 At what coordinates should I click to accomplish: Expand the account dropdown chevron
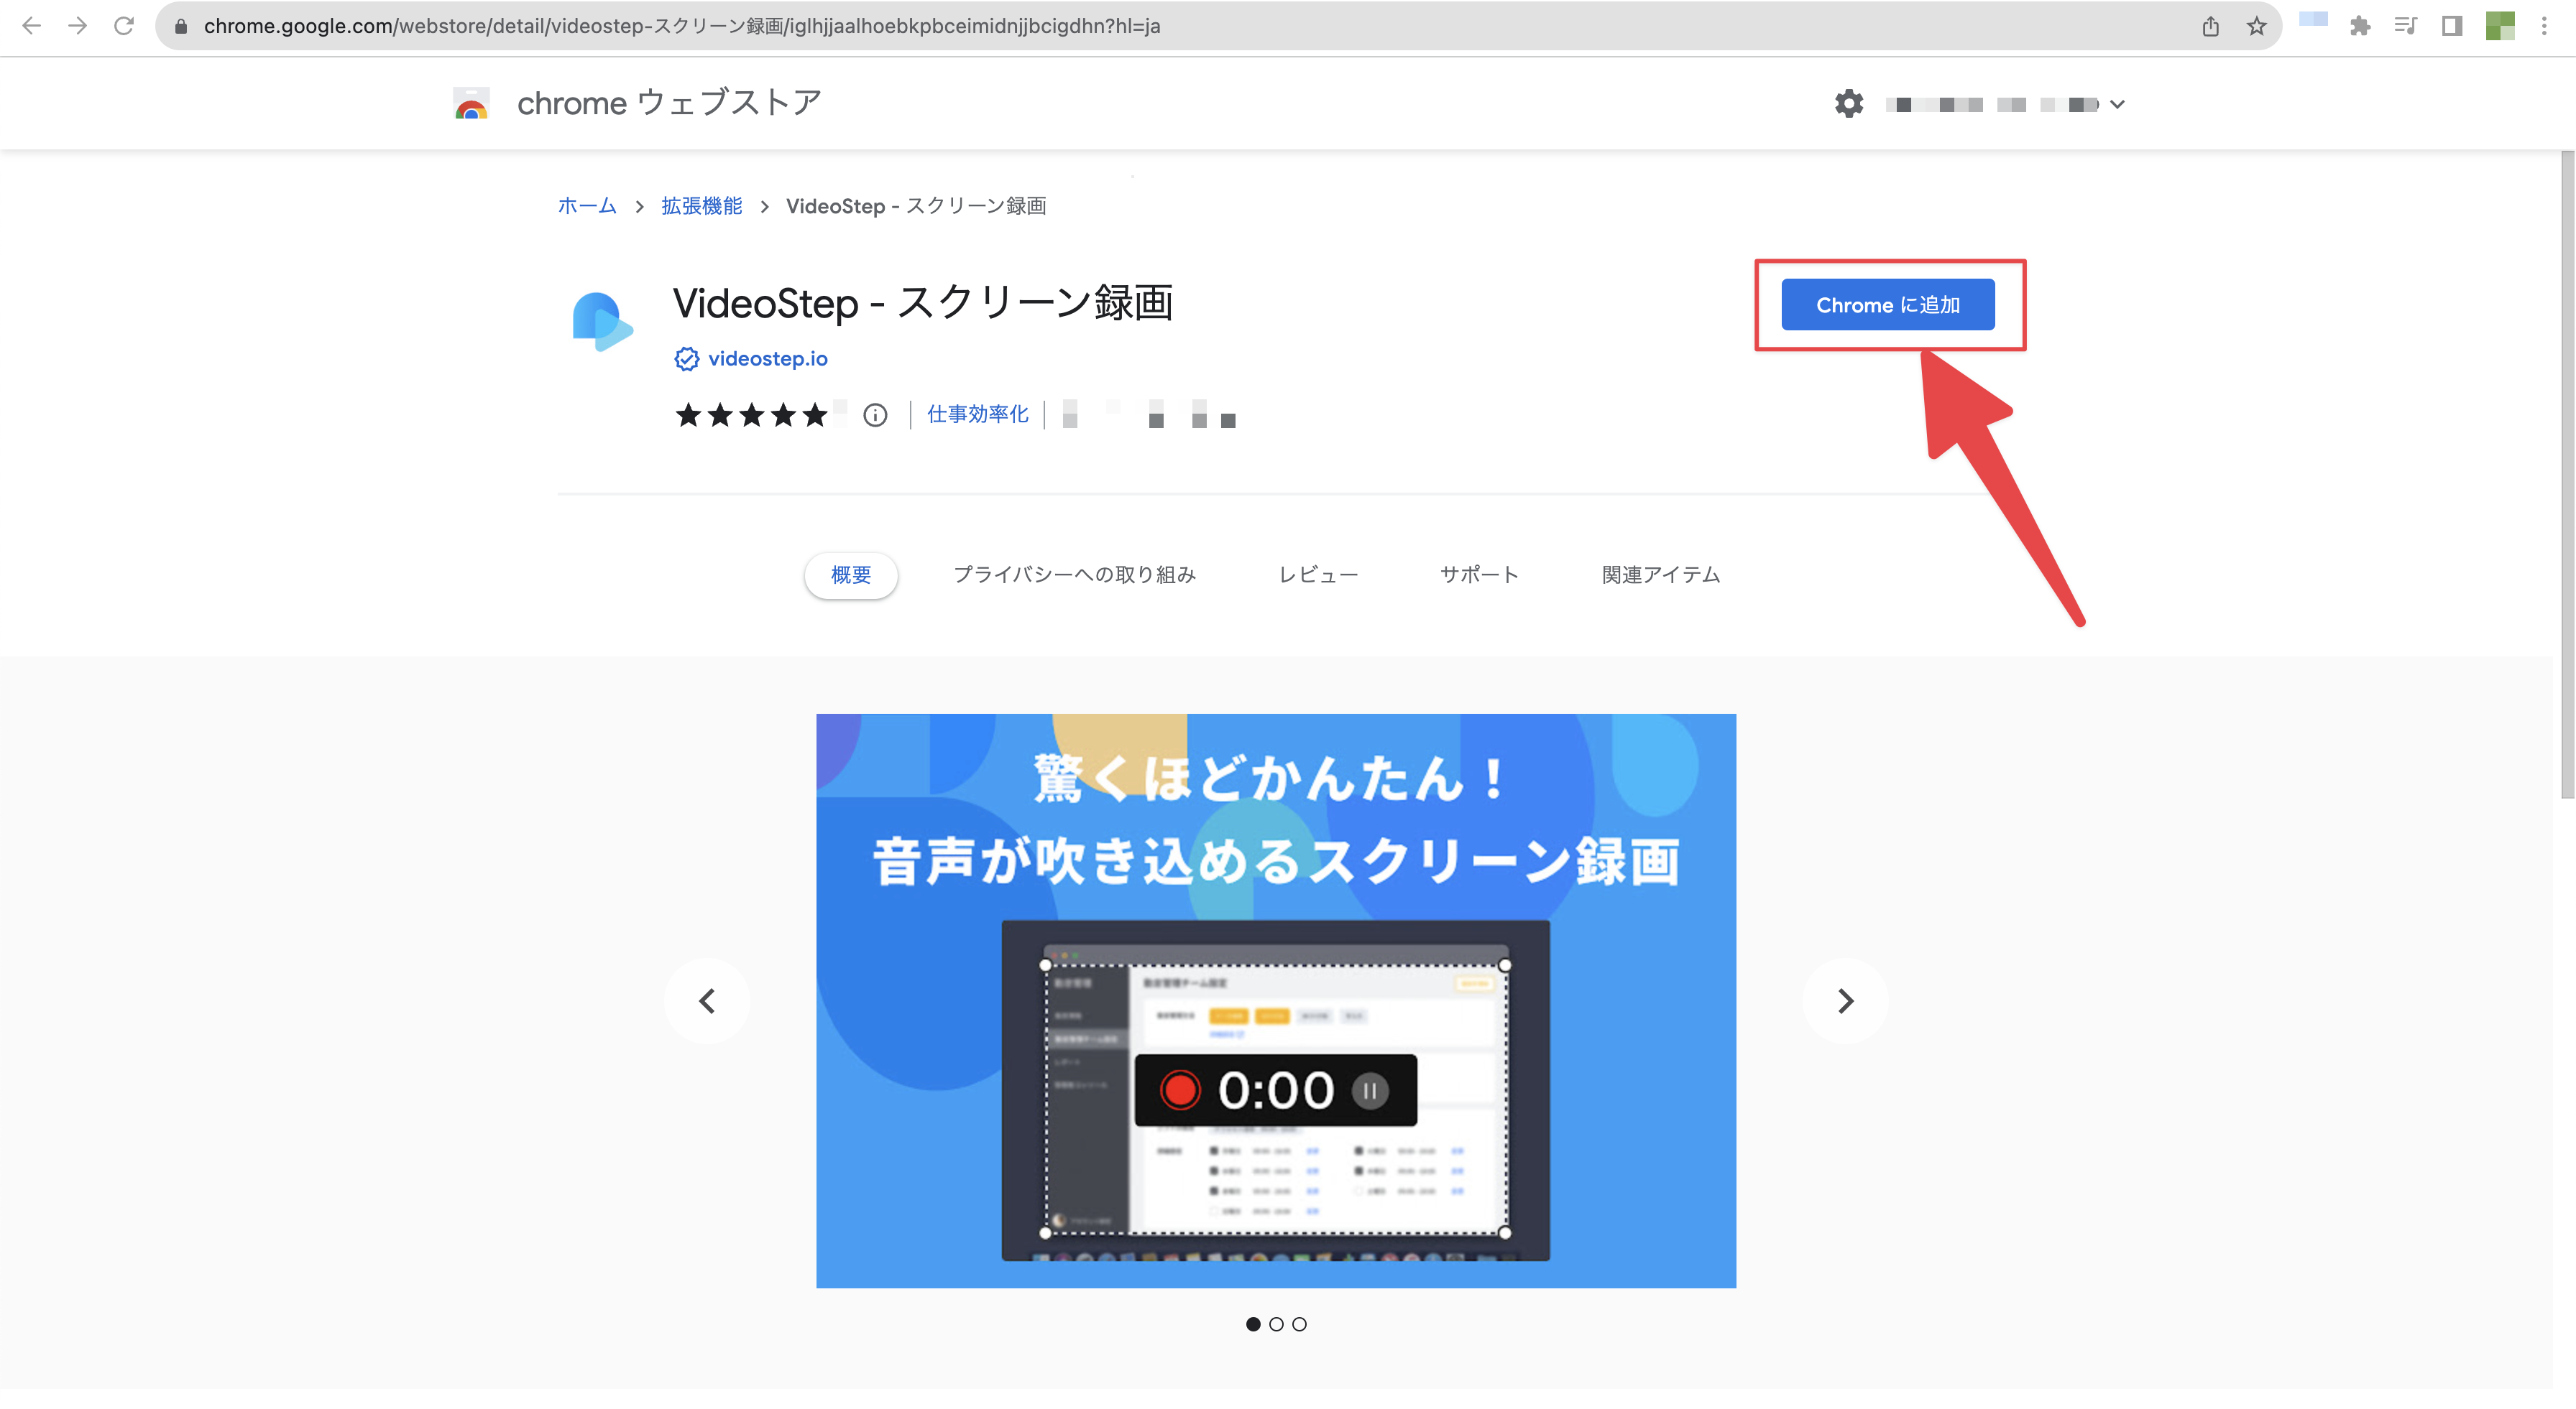[2117, 104]
